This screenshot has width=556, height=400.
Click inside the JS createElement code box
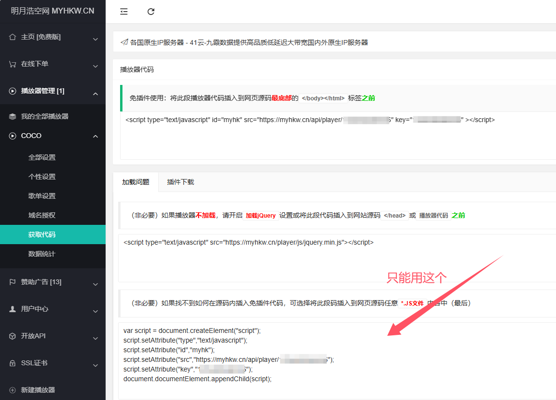coord(337,360)
